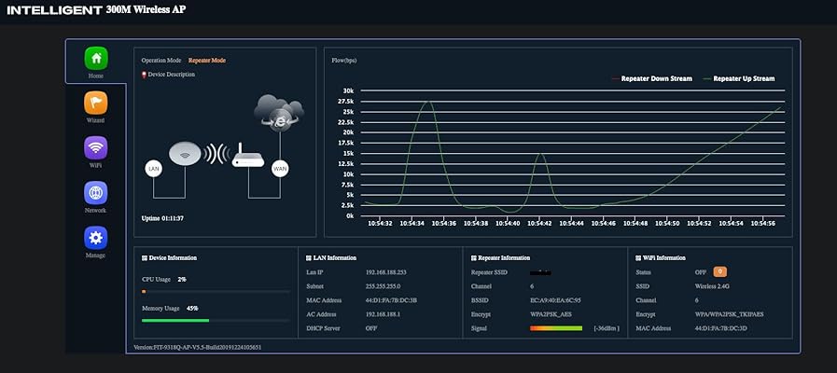Toggle Repeater Down Stream legend entry
Screen dimensions: 837x373
pyautogui.click(x=651, y=79)
